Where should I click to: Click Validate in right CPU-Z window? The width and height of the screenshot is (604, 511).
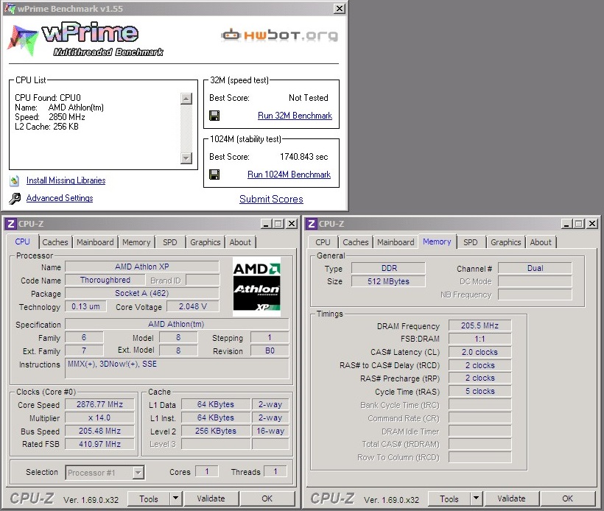tap(511, 498)
